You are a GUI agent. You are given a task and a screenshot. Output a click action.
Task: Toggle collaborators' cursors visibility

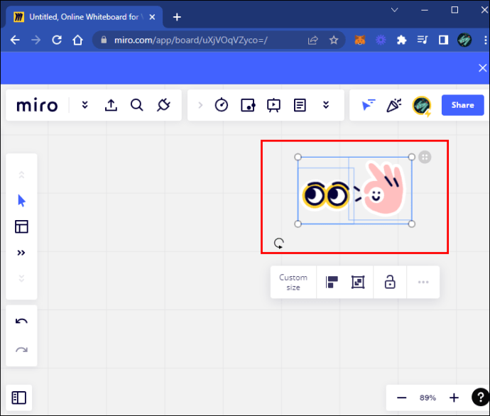[x=368, y=105]
